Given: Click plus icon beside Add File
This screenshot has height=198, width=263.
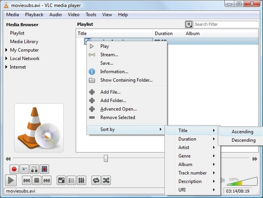Looking at the screenshot, I should (x=92, y=92).
